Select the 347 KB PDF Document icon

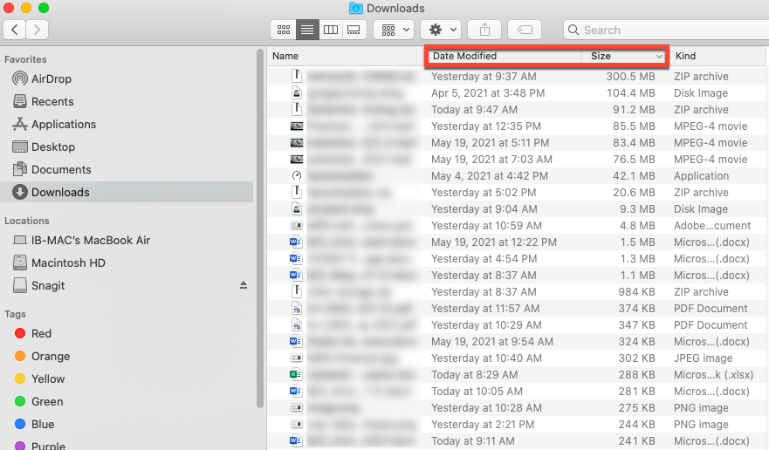tap(297, 325)
